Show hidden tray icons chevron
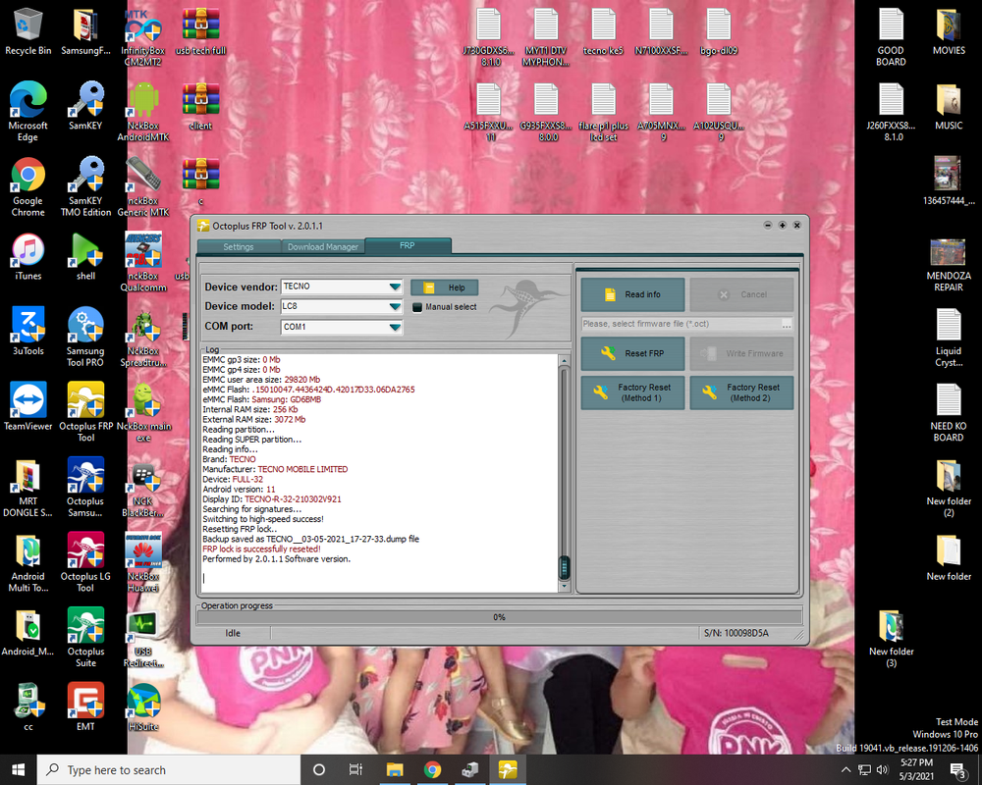The width and height of the screenshot is (982, 785). pos(846,770)
